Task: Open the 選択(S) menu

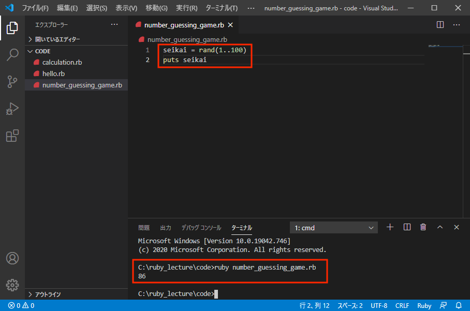Action: tap(96, 8)
